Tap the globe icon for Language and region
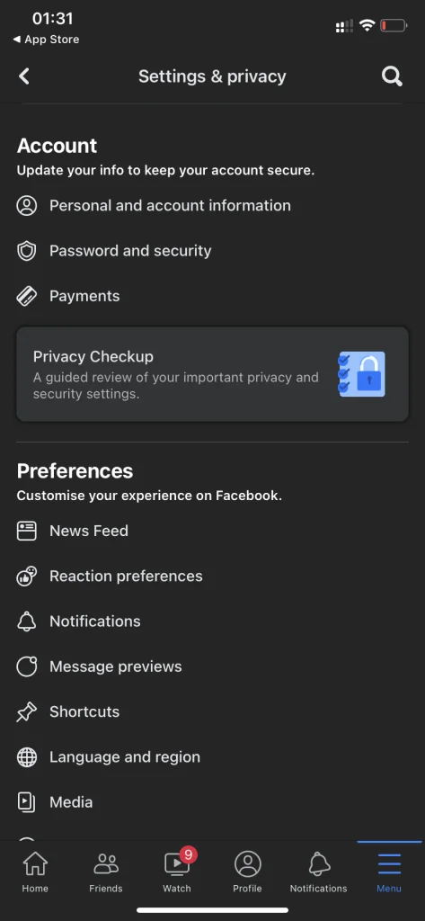425x921 pixels. 26,757
